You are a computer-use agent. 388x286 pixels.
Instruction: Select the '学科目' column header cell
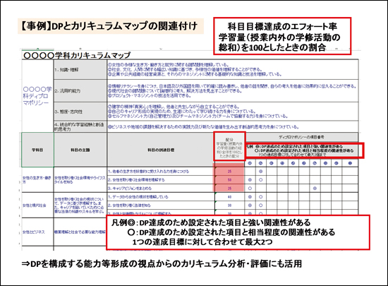tap(37, 150)
